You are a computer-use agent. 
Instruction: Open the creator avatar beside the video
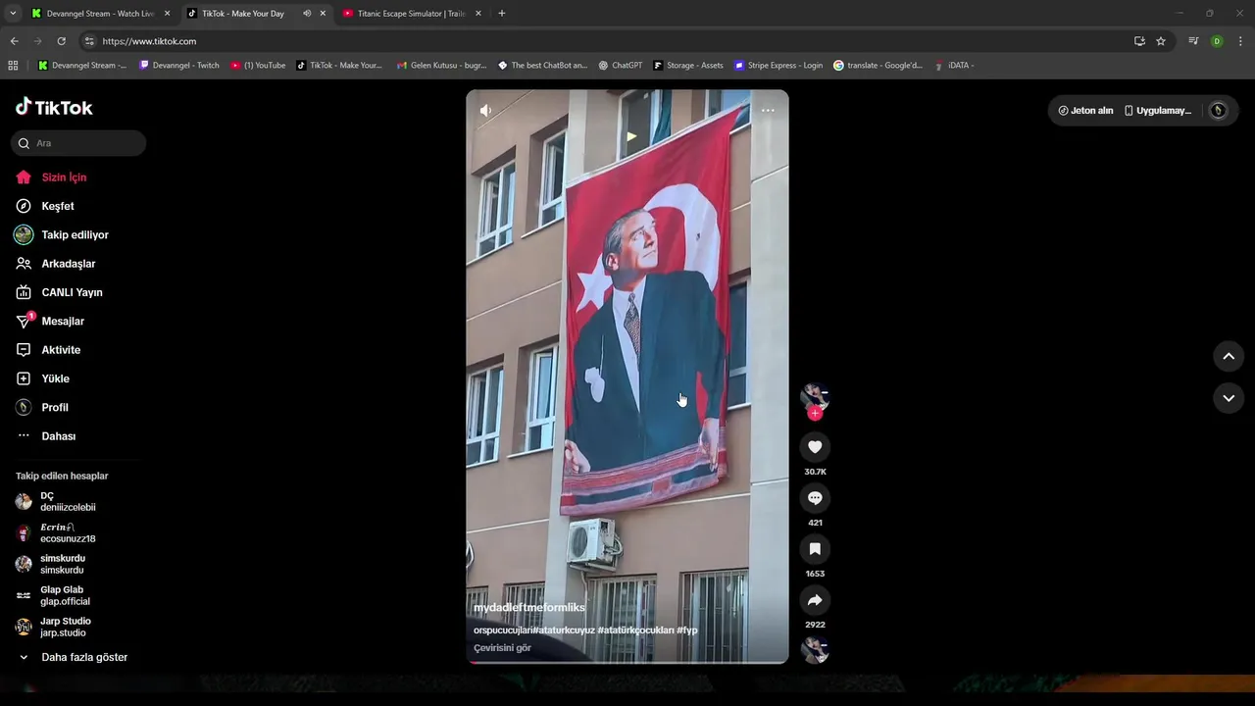[815, 396]
